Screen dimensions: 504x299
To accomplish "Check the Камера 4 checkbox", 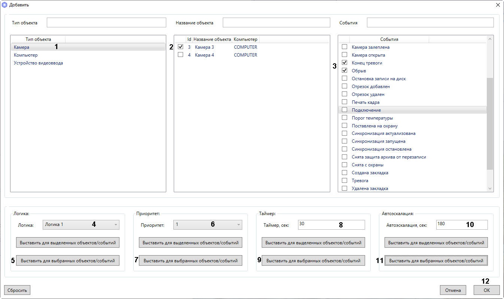I will click(180, 55).
